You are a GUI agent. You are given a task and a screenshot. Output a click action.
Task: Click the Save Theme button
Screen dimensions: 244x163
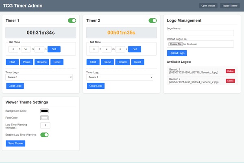pyautogui.click(x=15, y=143)
